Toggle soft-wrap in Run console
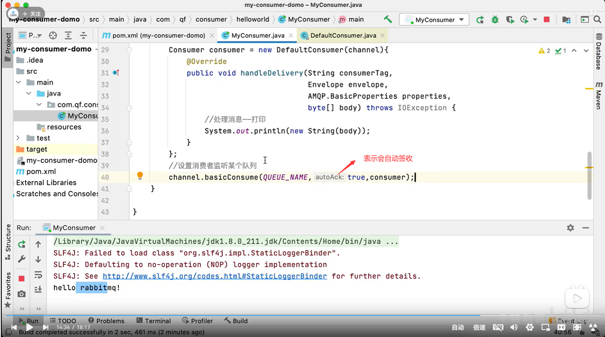 [38, 275]
